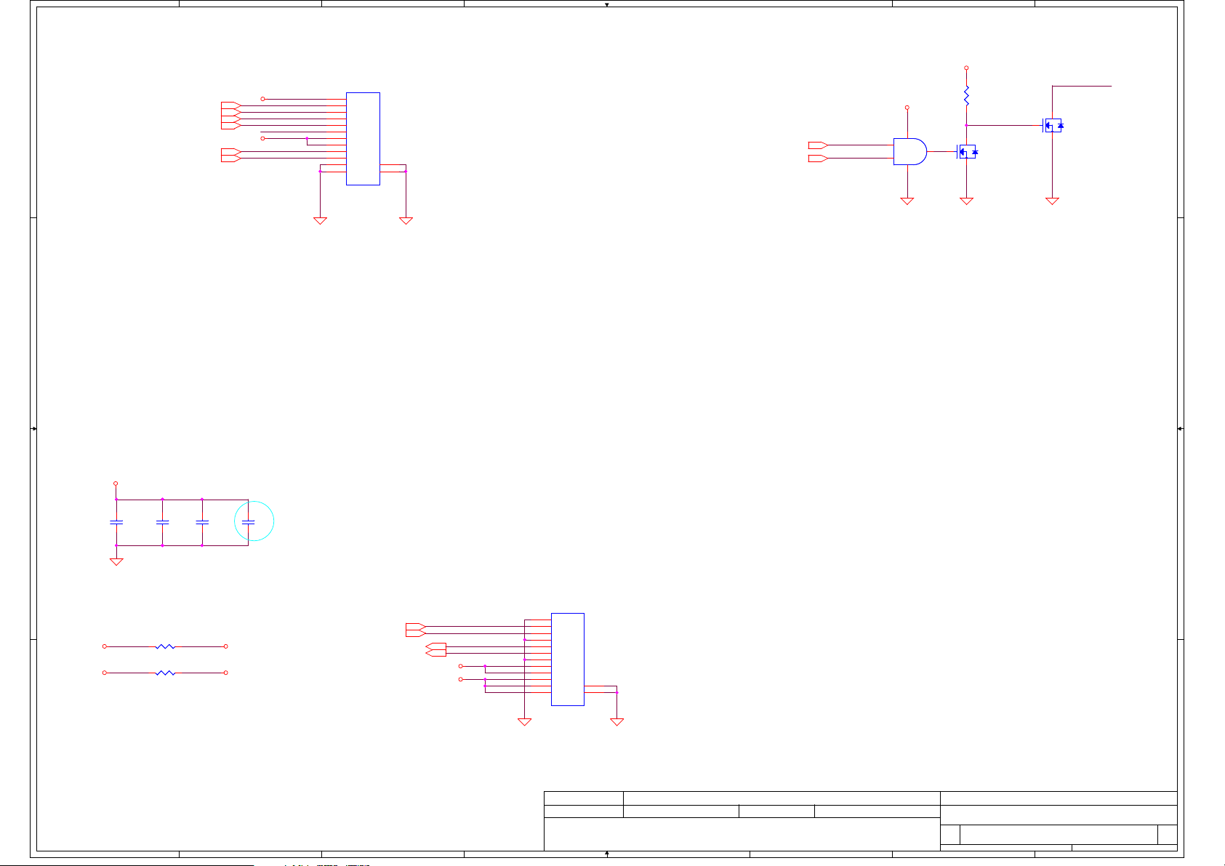1225x866 pixels.
Task: Click the lower input port of the AND gate
Action: [818, 159]
